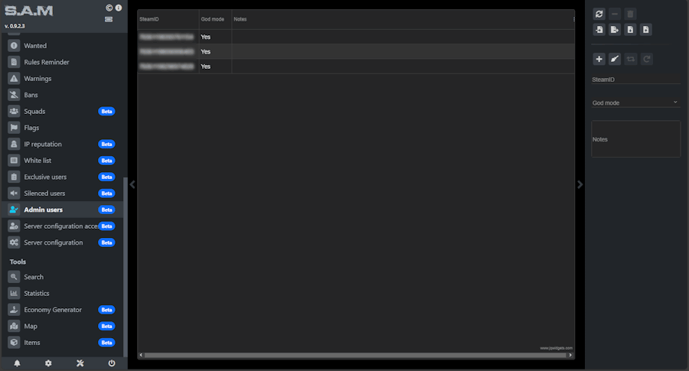
Task: Click the refresh list icon
Action: [599, 14]
